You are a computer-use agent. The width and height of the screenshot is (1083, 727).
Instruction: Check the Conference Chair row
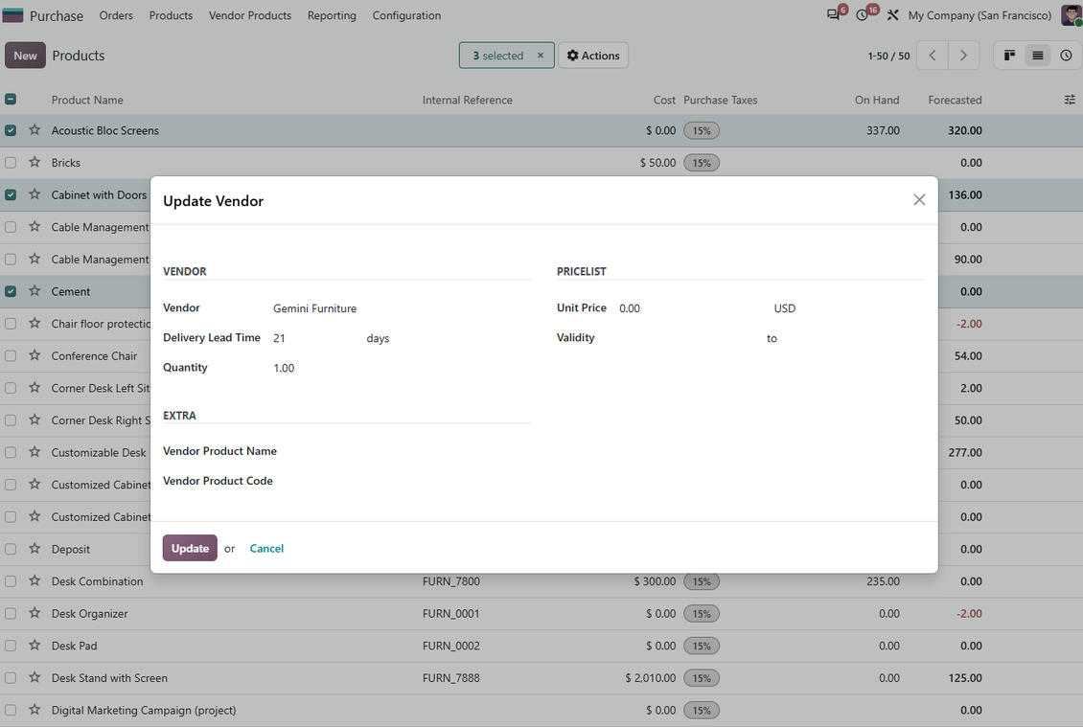[x=11, y=355]
